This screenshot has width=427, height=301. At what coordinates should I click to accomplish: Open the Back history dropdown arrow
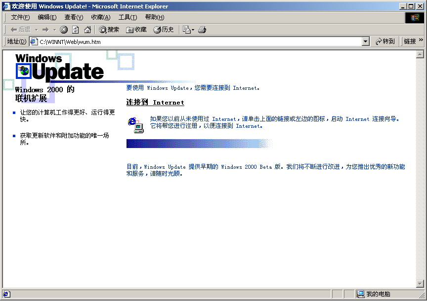point(36,30)
